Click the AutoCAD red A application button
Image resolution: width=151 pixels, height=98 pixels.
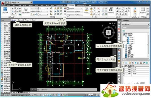pos(3,3)
